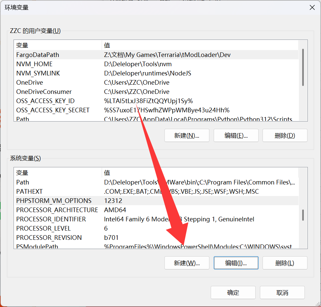Click the Intel64 Family processor identifier value

click(179, 219)
